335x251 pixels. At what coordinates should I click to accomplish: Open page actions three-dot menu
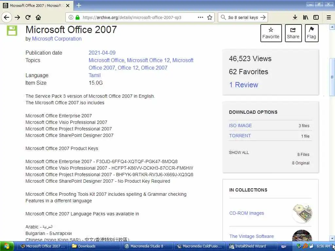pos(201,17)
